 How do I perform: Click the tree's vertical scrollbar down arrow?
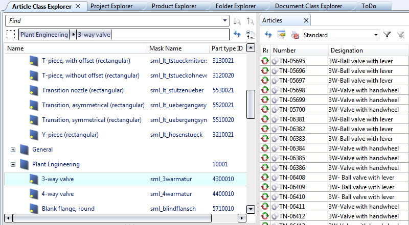(251, 209)
